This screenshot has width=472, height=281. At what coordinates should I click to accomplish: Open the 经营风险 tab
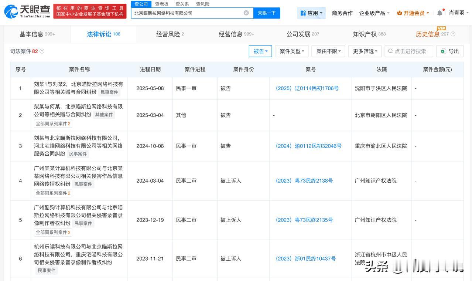170,34
